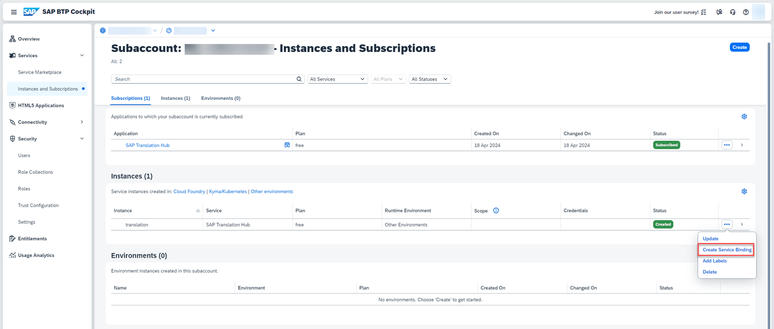Collapse the Security section chevron
The image size is (774, 329).
tap(82, 138)
